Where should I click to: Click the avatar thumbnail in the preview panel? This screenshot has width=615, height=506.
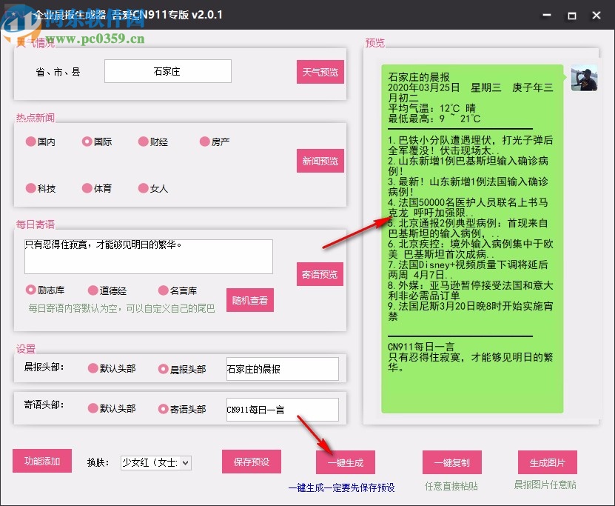pyautogui.click(x=584, y=79)
